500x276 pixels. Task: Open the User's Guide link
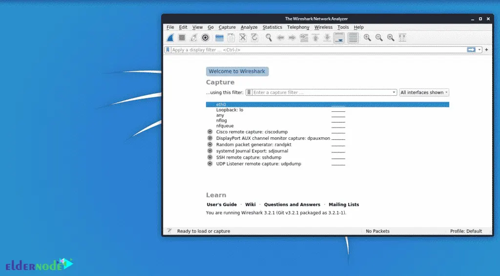[222, 205]
